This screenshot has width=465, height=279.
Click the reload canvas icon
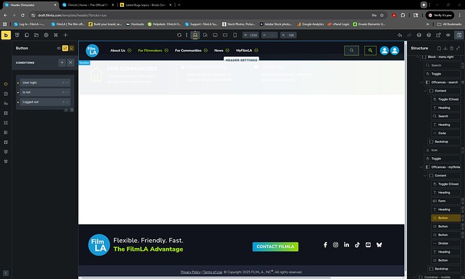click(179, 35)
